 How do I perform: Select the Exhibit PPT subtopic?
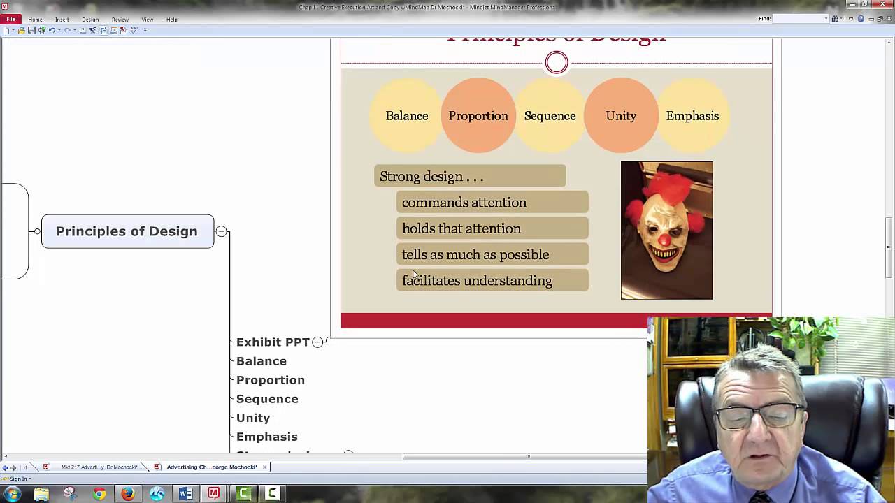click(273, 342)
